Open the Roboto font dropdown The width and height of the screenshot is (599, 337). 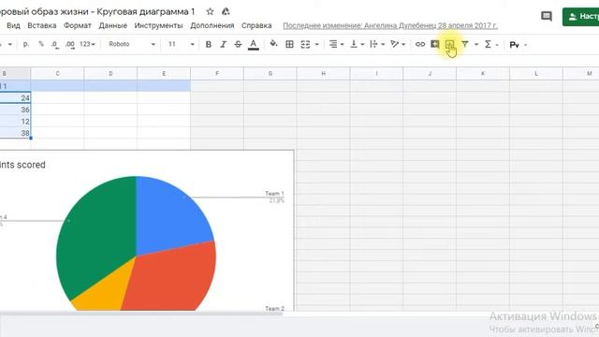point(132,44)
